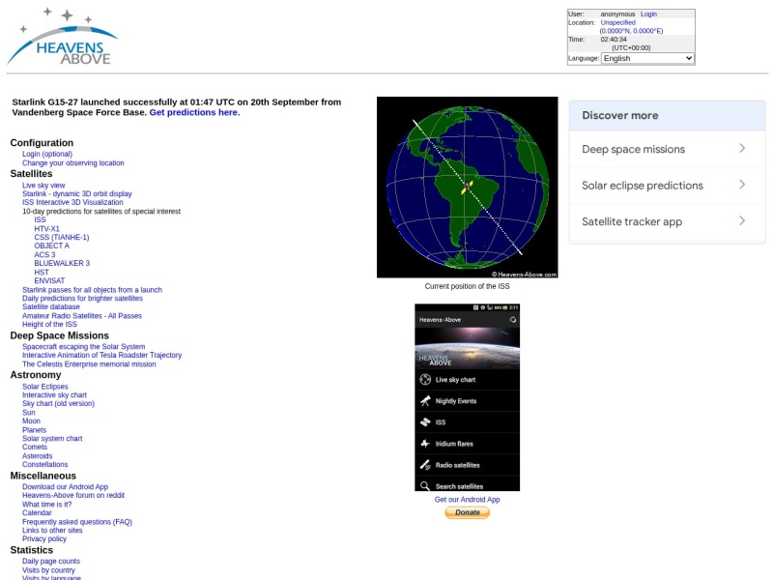Click chevron arrow beside Solar eclipse predictions
Image resolution: width=773 pixels, height=580 pixels.
(742, 185)
